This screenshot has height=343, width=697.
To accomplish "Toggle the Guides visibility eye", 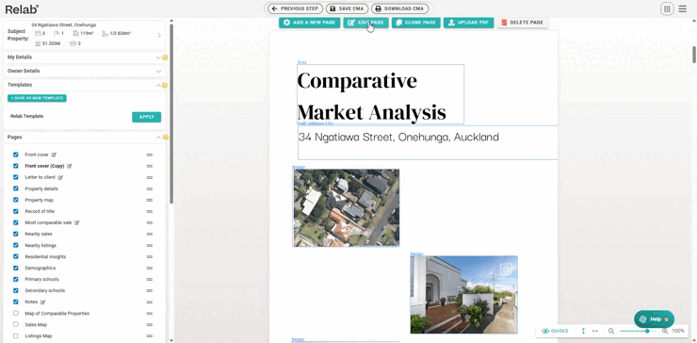I will coord(545,331).
